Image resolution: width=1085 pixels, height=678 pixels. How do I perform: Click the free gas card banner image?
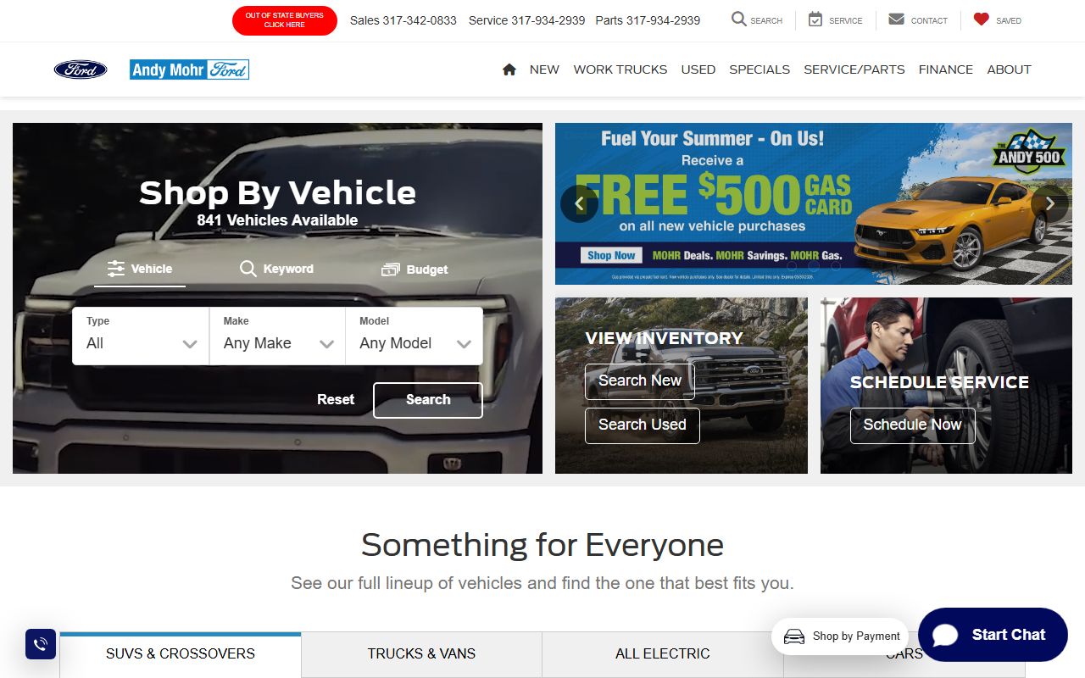click(x=814, y=203)
